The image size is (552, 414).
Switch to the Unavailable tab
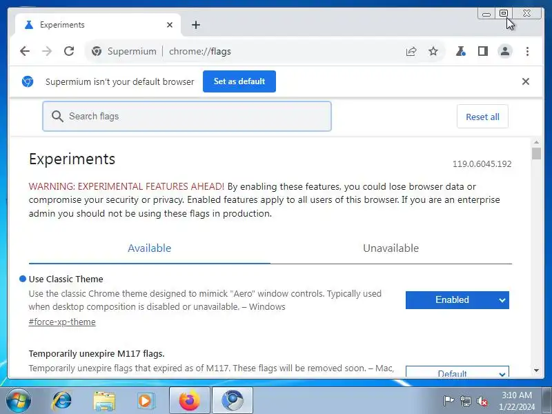391,248
